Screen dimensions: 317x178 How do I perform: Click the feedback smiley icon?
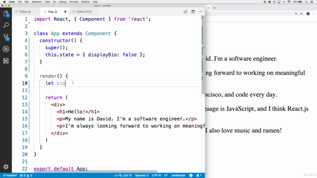coord(191,176)
